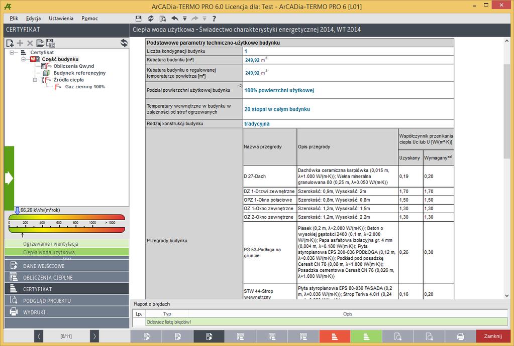Click the printer icon in the bottom bar
514x346 pixels.
[x=461, y=336]
